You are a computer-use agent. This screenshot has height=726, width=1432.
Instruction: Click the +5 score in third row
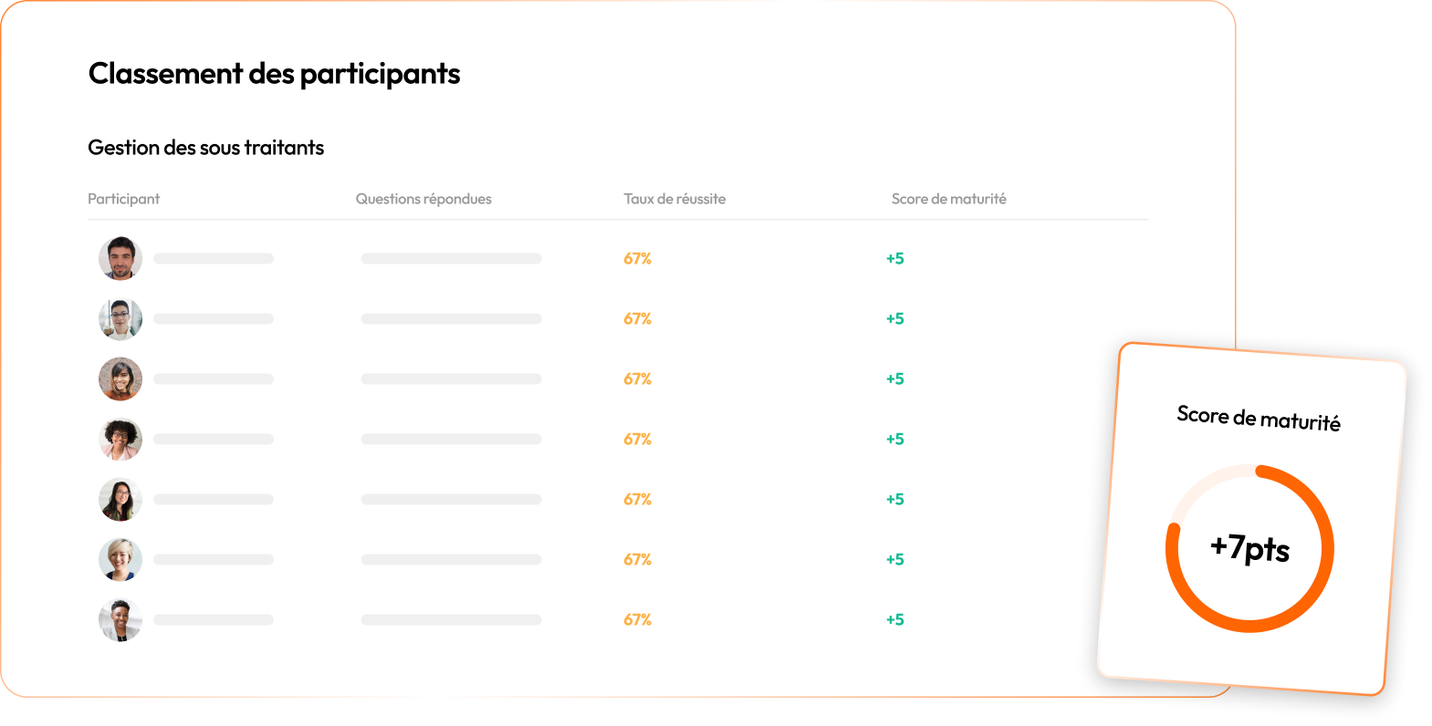tap(894, 379)
